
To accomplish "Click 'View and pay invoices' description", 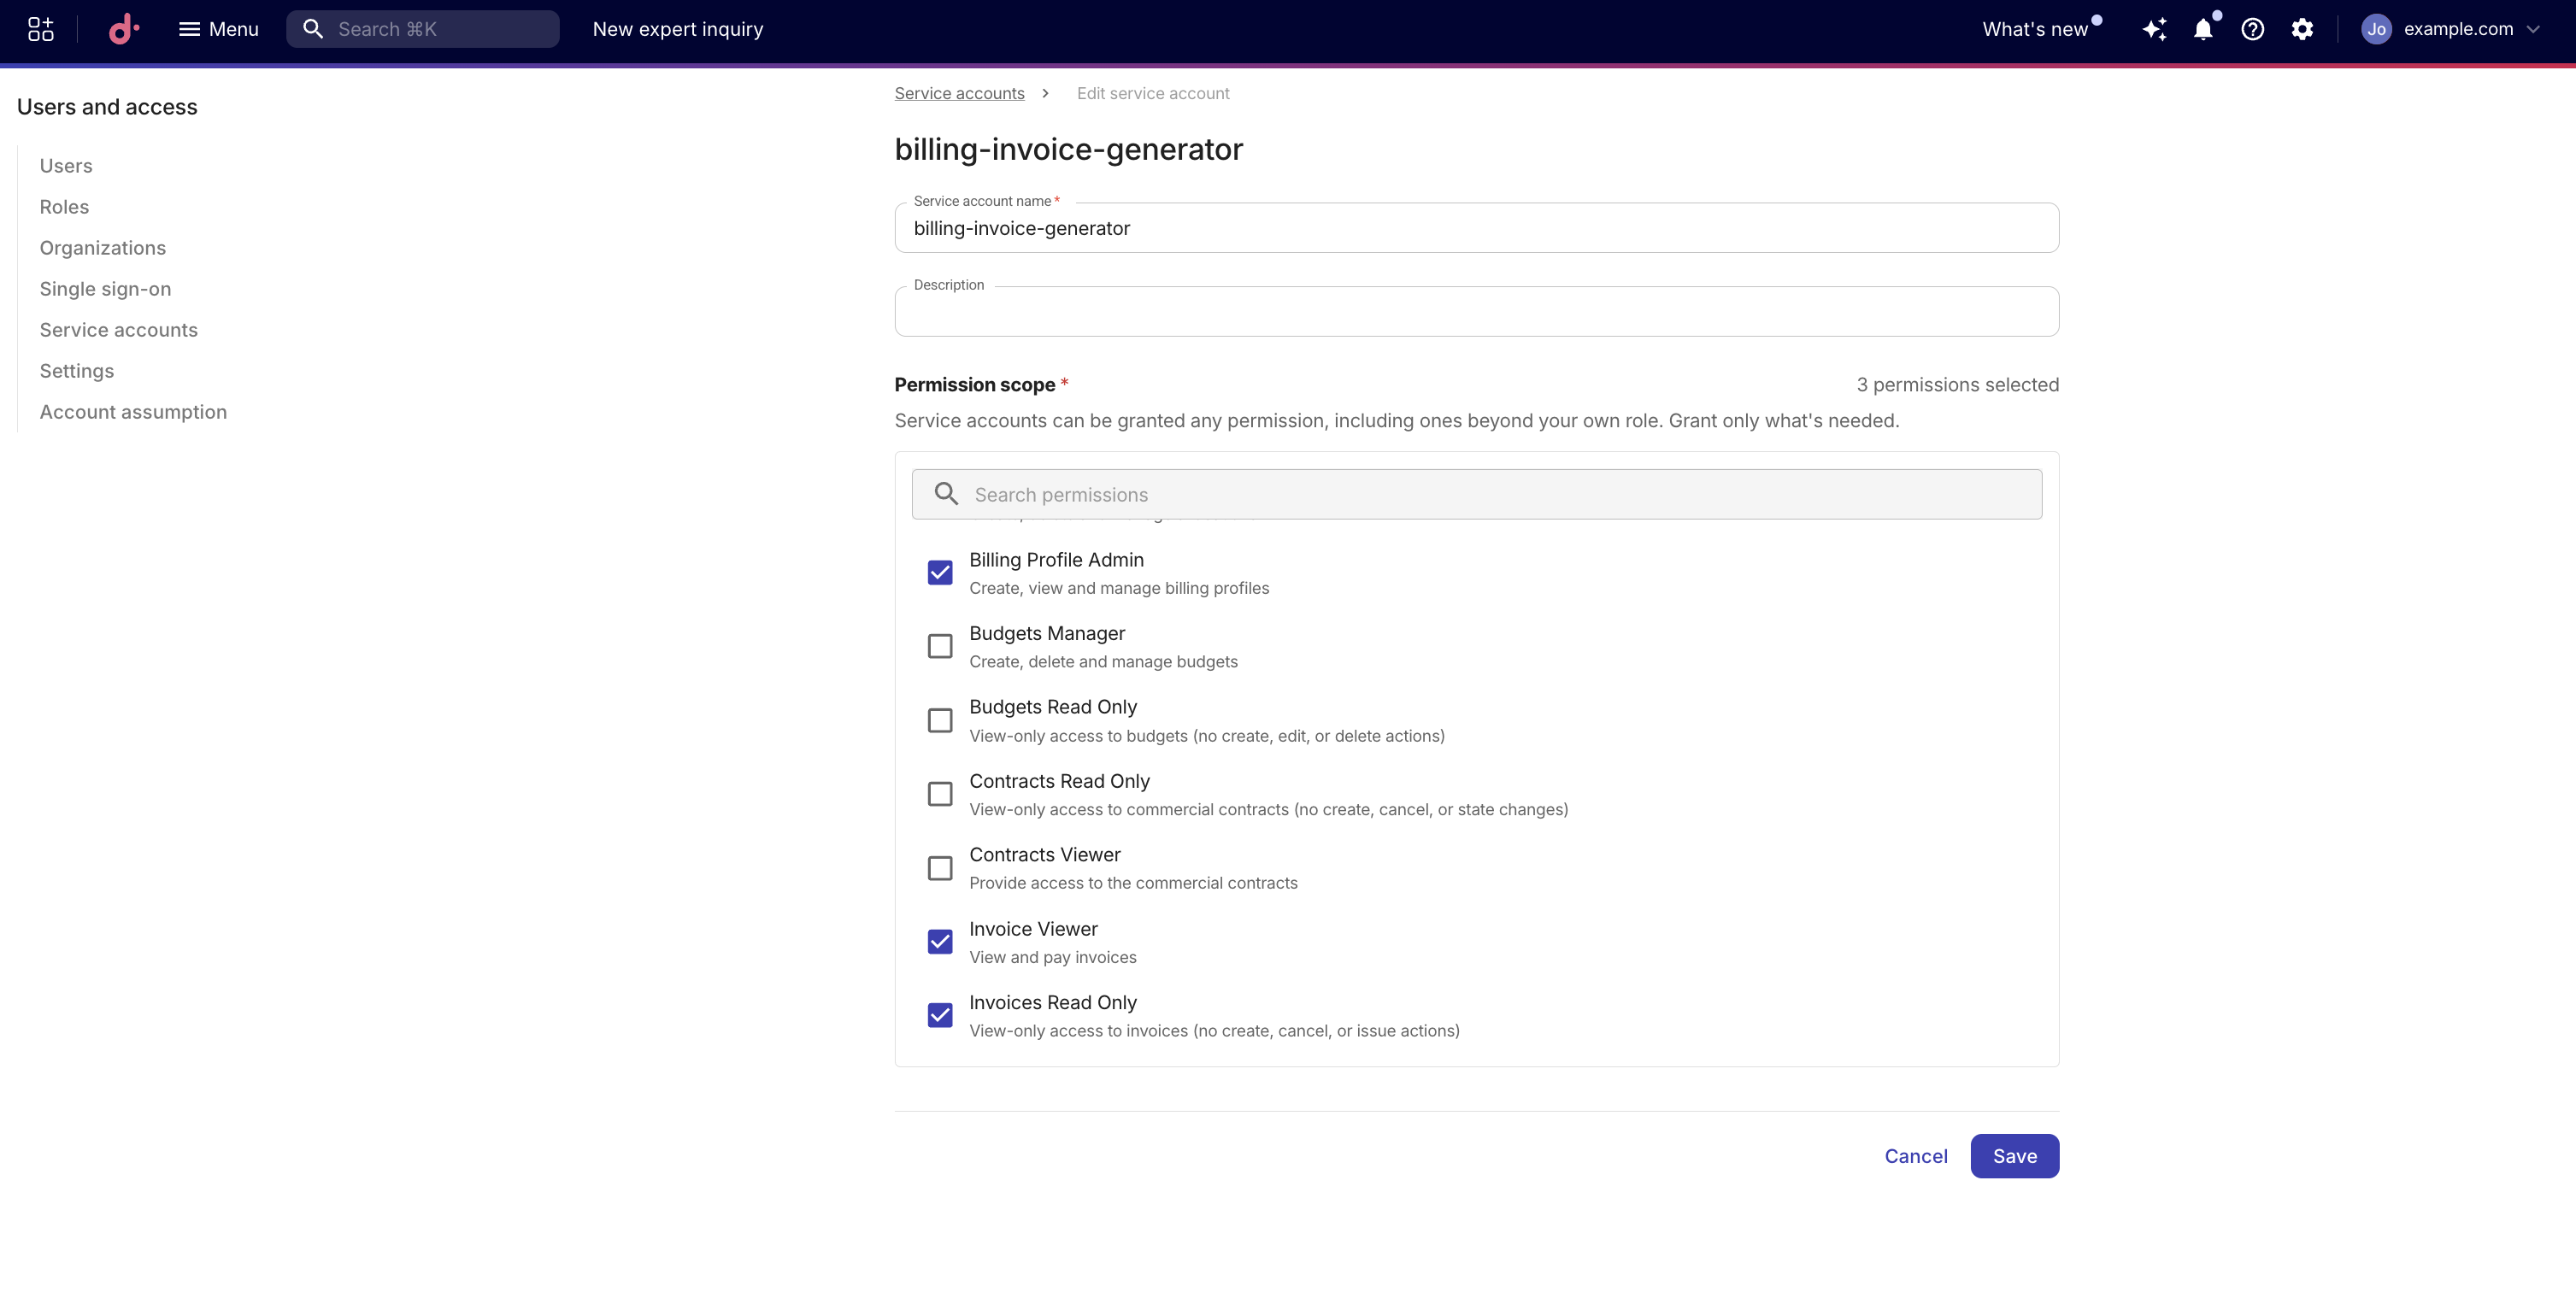I will 1052,957.
